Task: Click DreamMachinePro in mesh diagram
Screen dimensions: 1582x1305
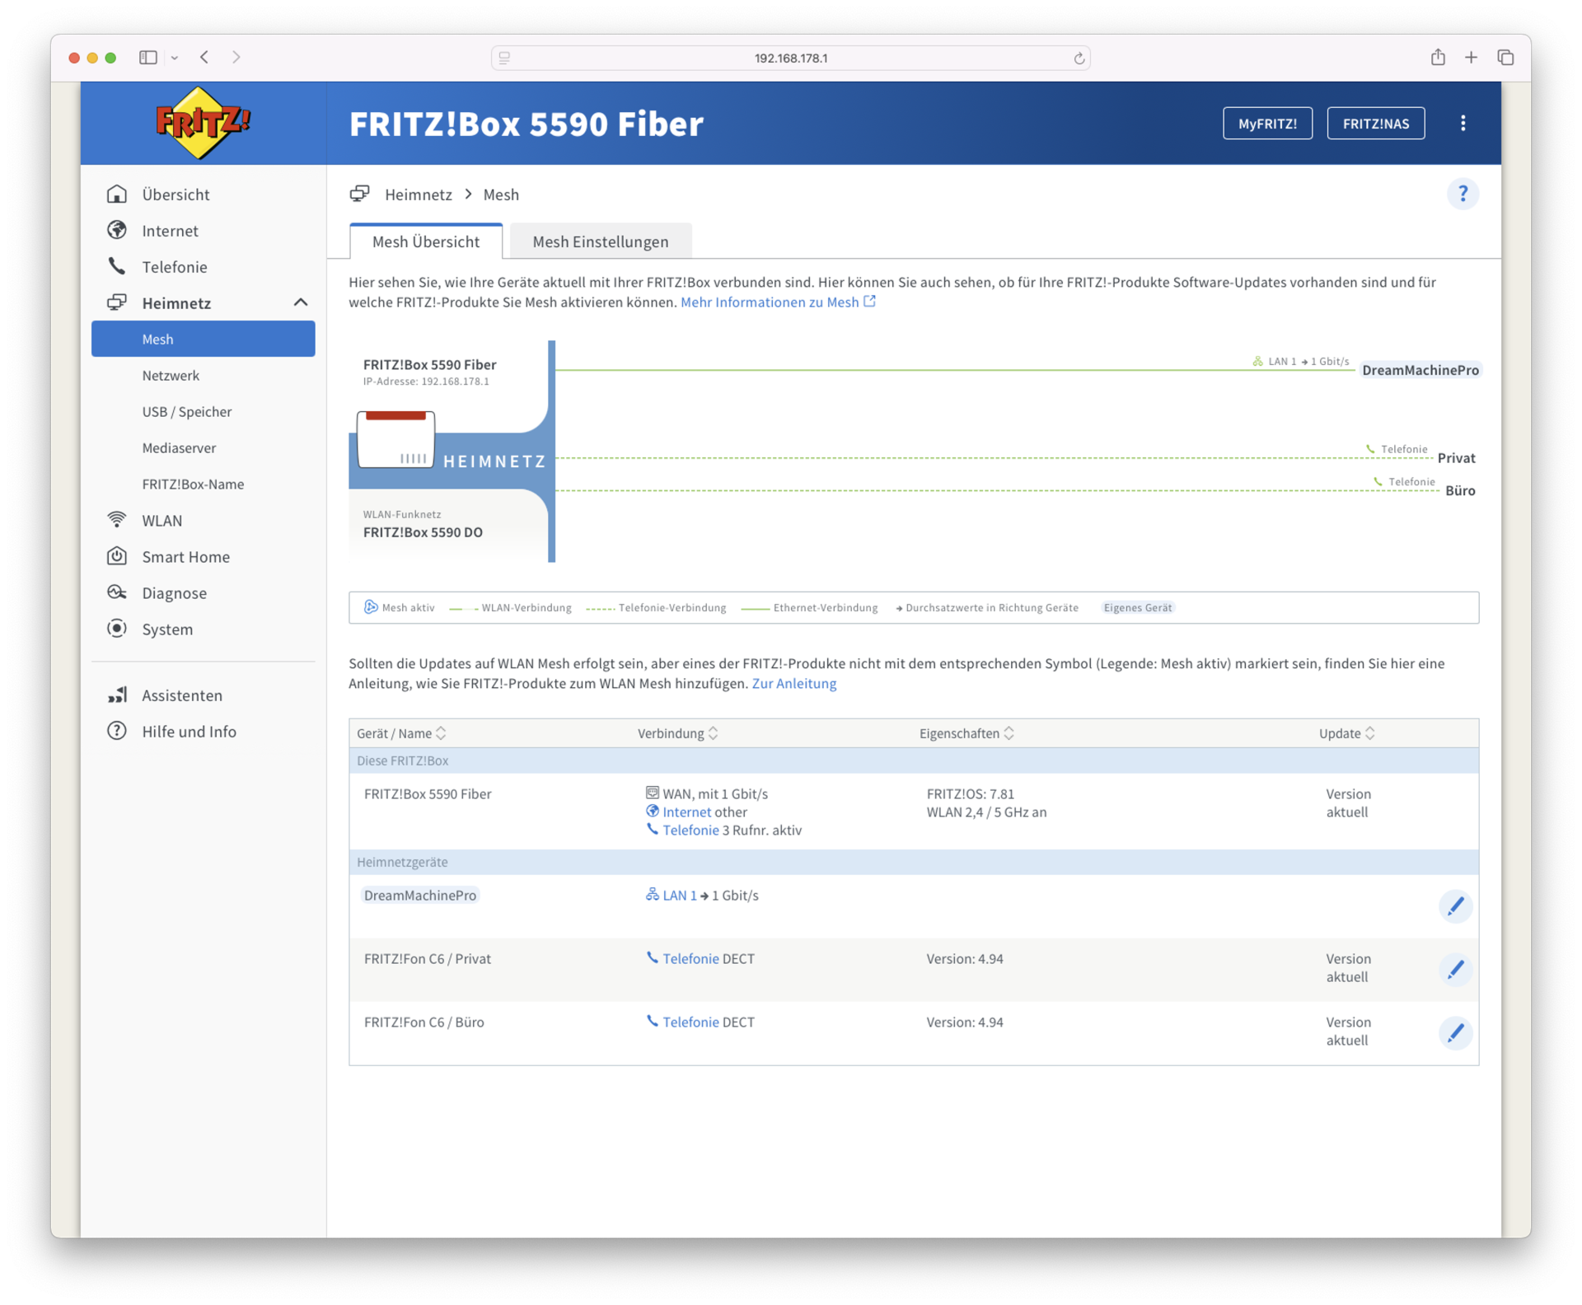Action: (1420, 370)
